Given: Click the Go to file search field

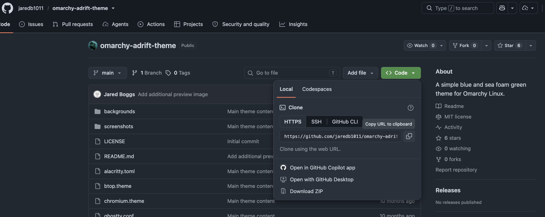Looking at the screenshot, I should 292,73.
